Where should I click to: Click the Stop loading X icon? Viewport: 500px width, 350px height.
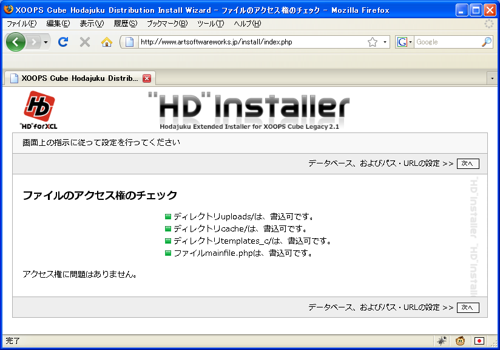(x=85, y=42)
